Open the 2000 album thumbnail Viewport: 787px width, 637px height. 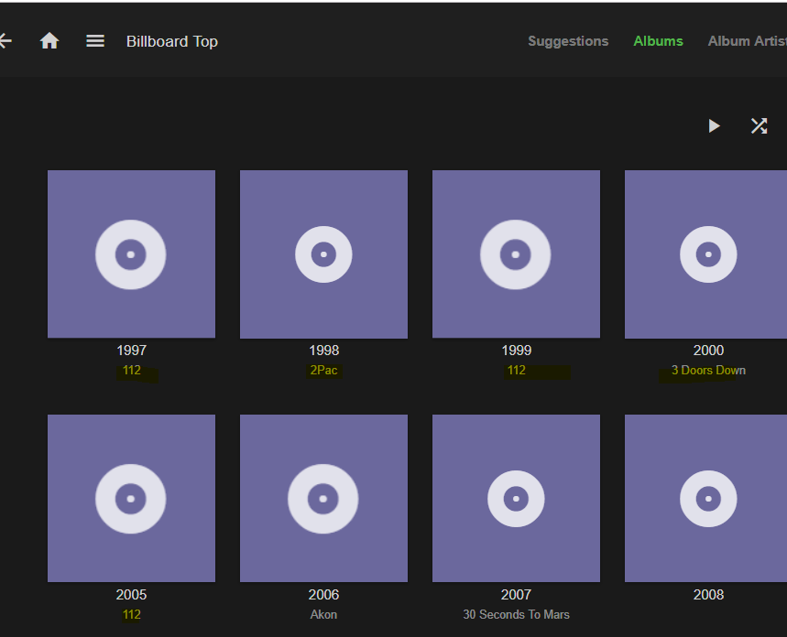(x=705, y=254)
